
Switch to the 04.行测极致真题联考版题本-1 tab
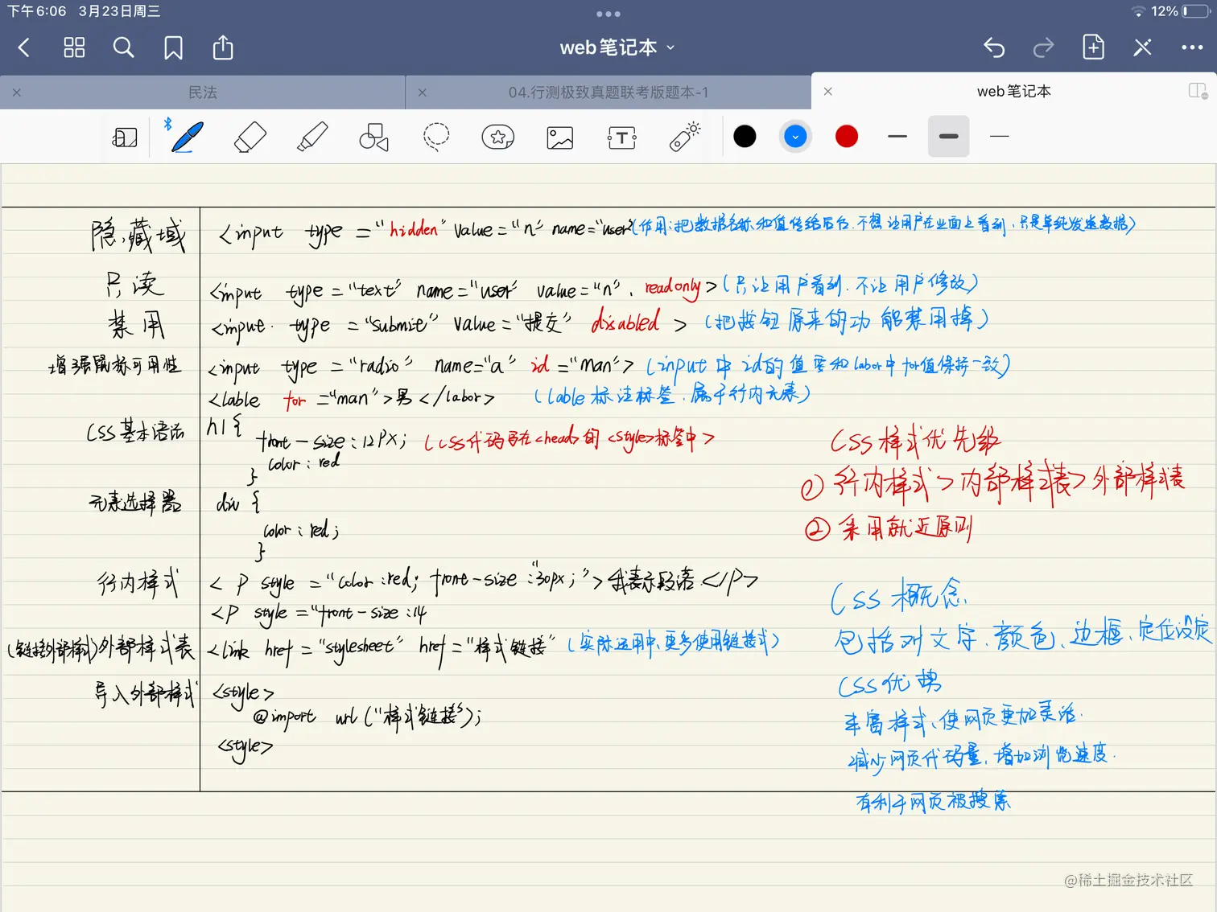[x=608, y=92]
